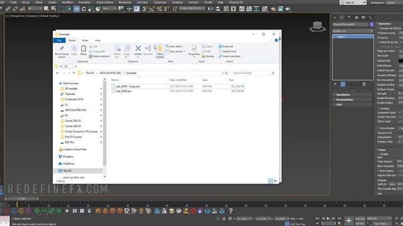403x226 pixels.
Task: Select the Rotate tool in 3ds Max toolbar
Action: (84, 9)
